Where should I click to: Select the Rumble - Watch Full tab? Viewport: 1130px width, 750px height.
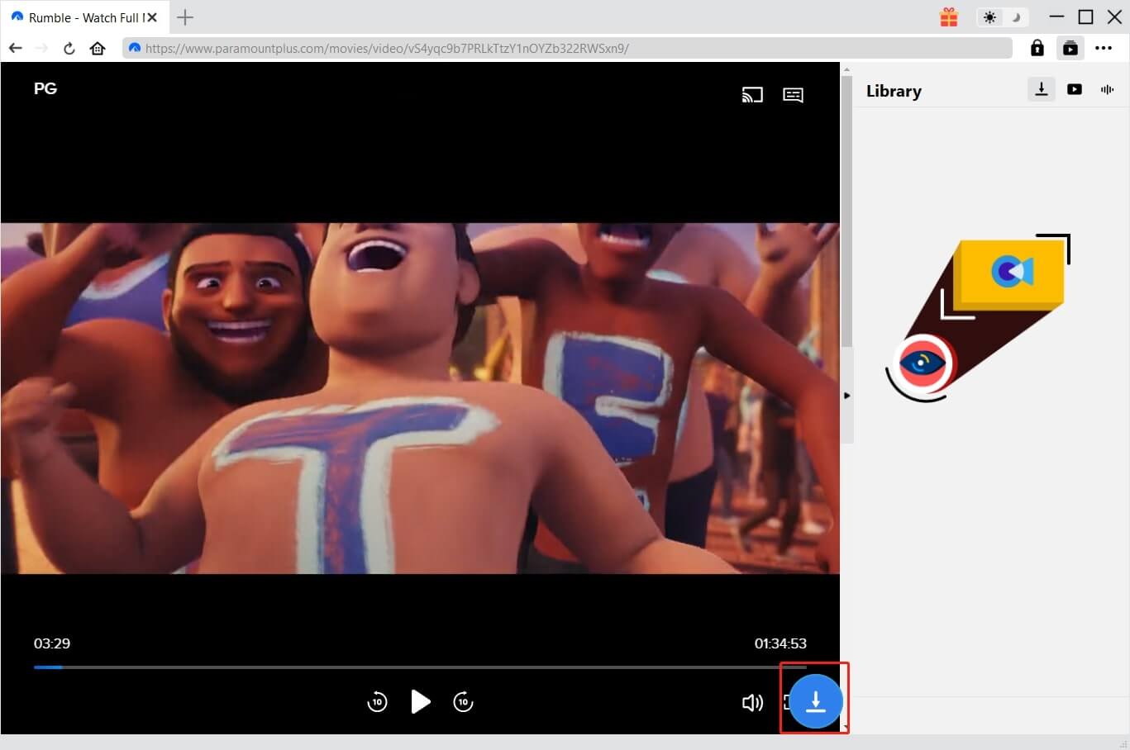point(79,17)
